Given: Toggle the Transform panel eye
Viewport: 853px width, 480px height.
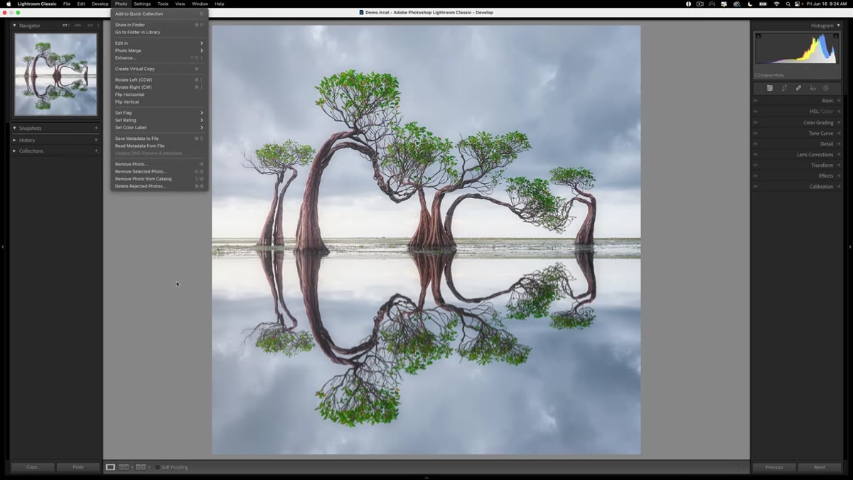Looking at the screenshot, I should pyautogui.click(x=756, y=165).
